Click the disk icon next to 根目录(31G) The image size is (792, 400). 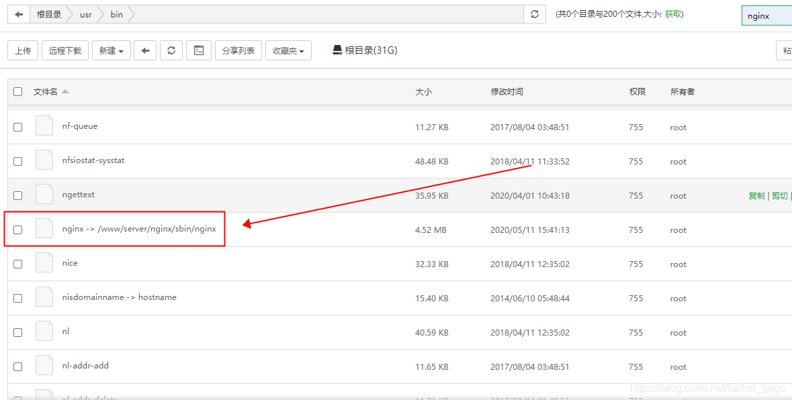click(337, 50)
